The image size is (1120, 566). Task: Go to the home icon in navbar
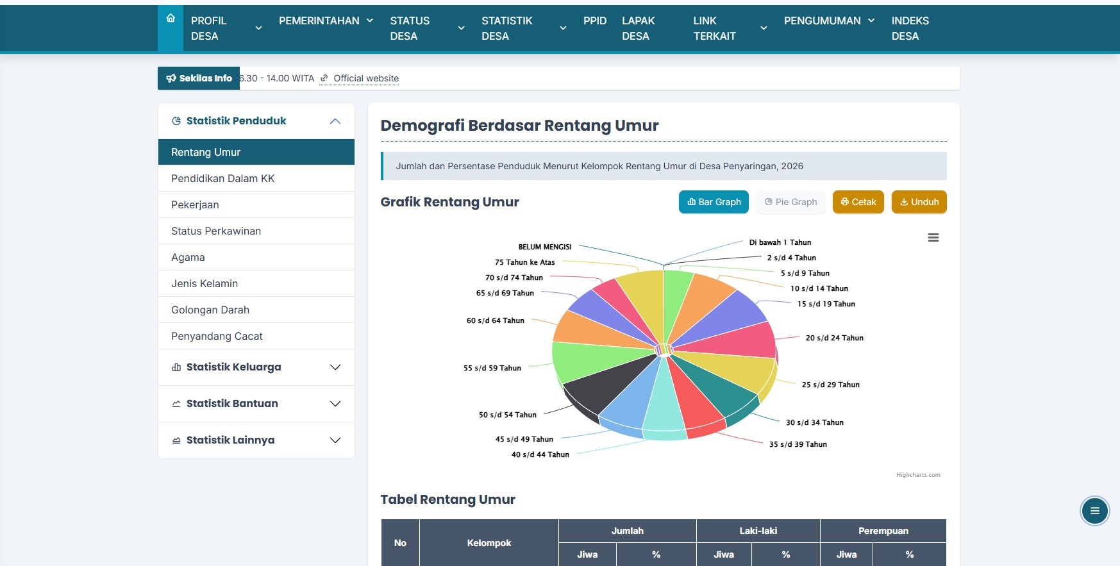[x=171, y=19]
